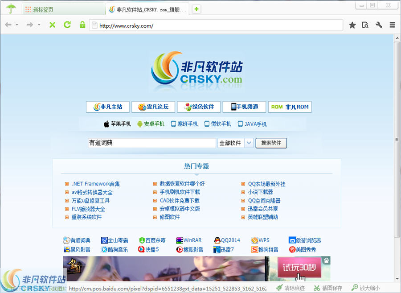The height and width of the screenshot is (293, 401).
Task: Reload the page with the green refresh icon
Action: click(67, 25)
